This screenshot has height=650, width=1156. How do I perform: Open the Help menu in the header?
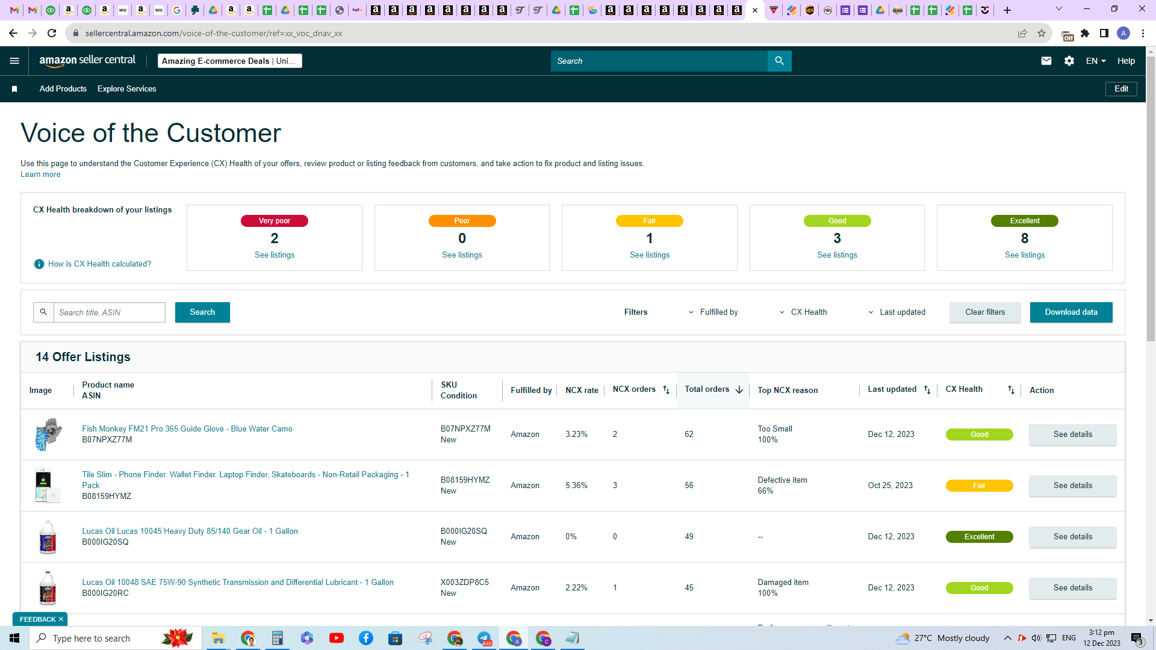[1126, 61]
